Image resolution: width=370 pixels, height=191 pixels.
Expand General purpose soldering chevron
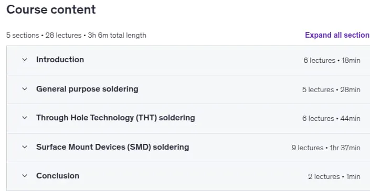click(x=25, y=89)
